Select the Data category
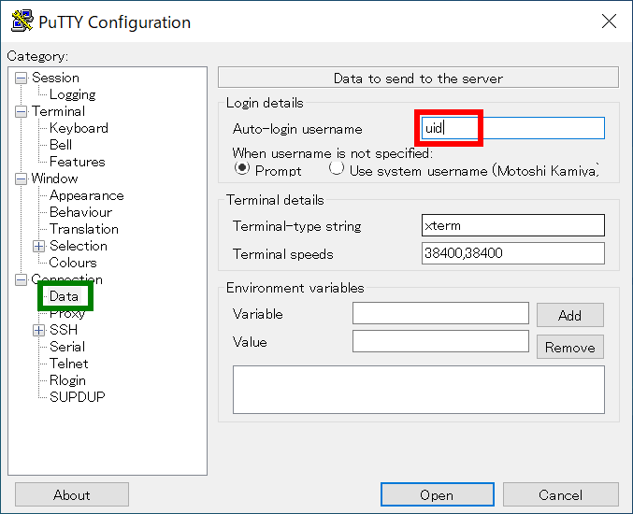The height and width of the screenshot is (514, 633). point(64,296)
